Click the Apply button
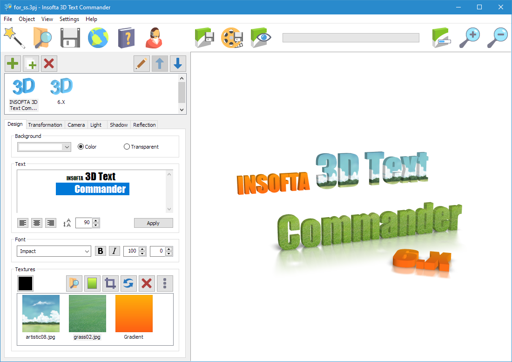Viewport: 512px width, 362px height. pos(153,223)
